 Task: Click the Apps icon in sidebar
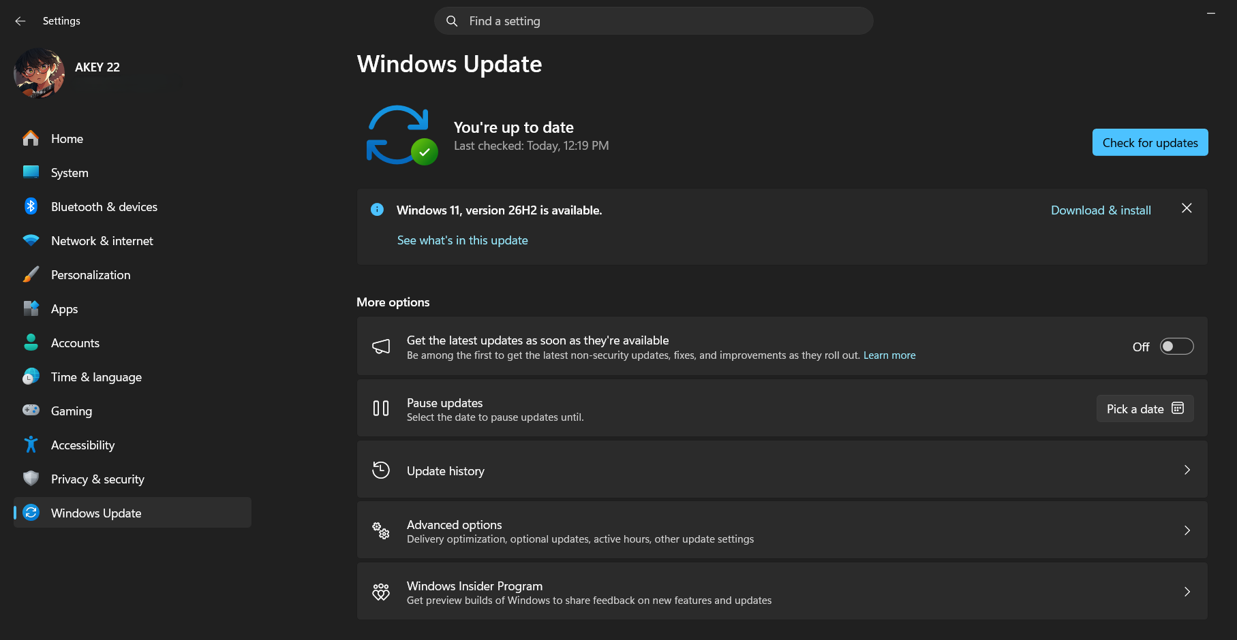(x=31, y=308)
